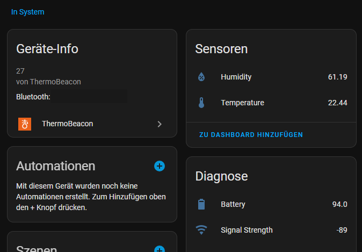Click the battery value 94.0
362x252 pixels.
click(x=339, y=204)
